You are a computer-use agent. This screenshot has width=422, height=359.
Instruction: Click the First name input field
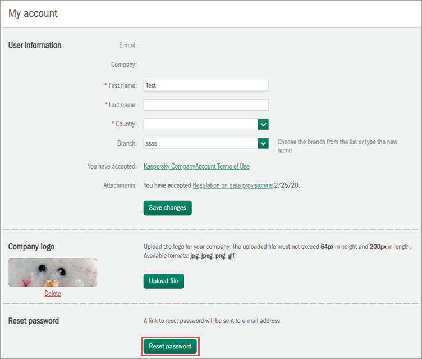206,85
